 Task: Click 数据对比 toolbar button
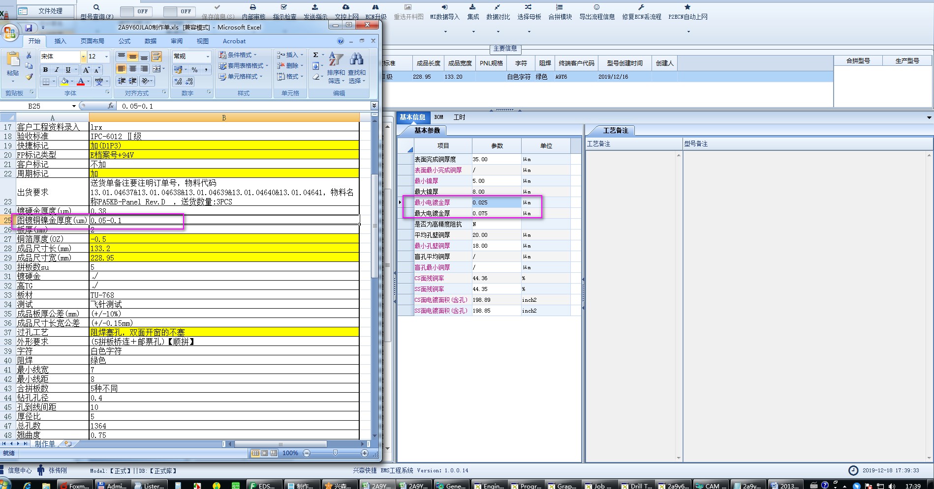498,12
